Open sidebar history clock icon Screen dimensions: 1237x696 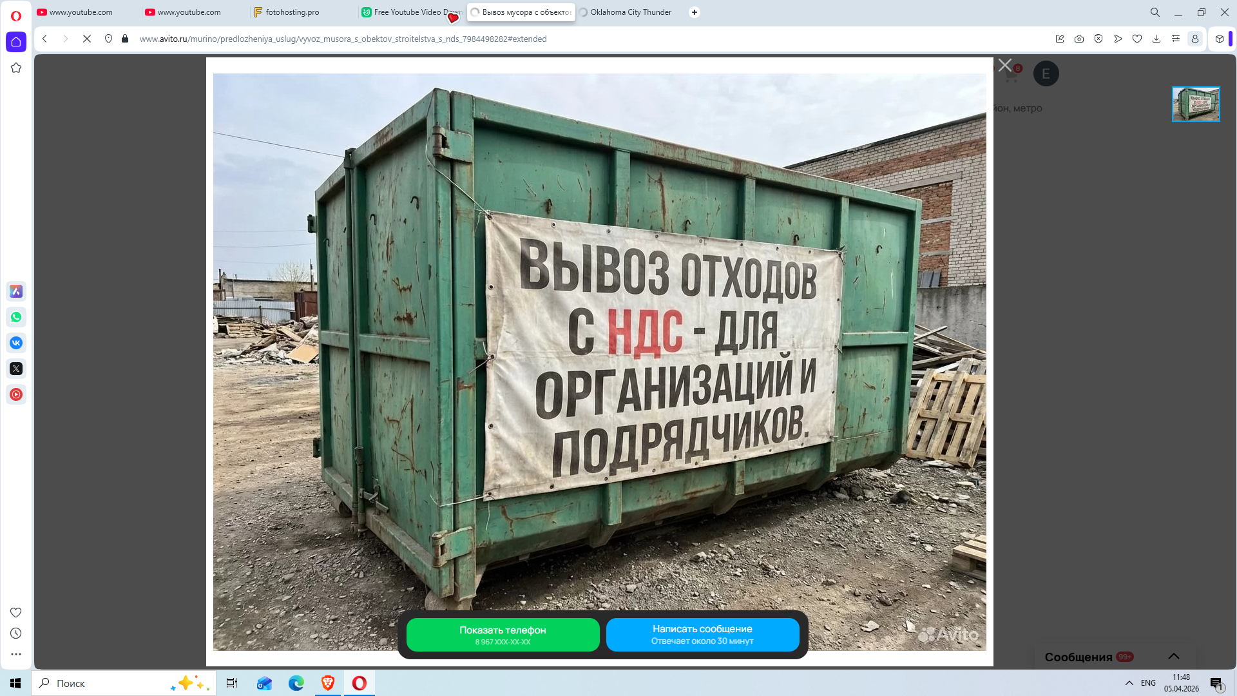[x=16, y=633]
